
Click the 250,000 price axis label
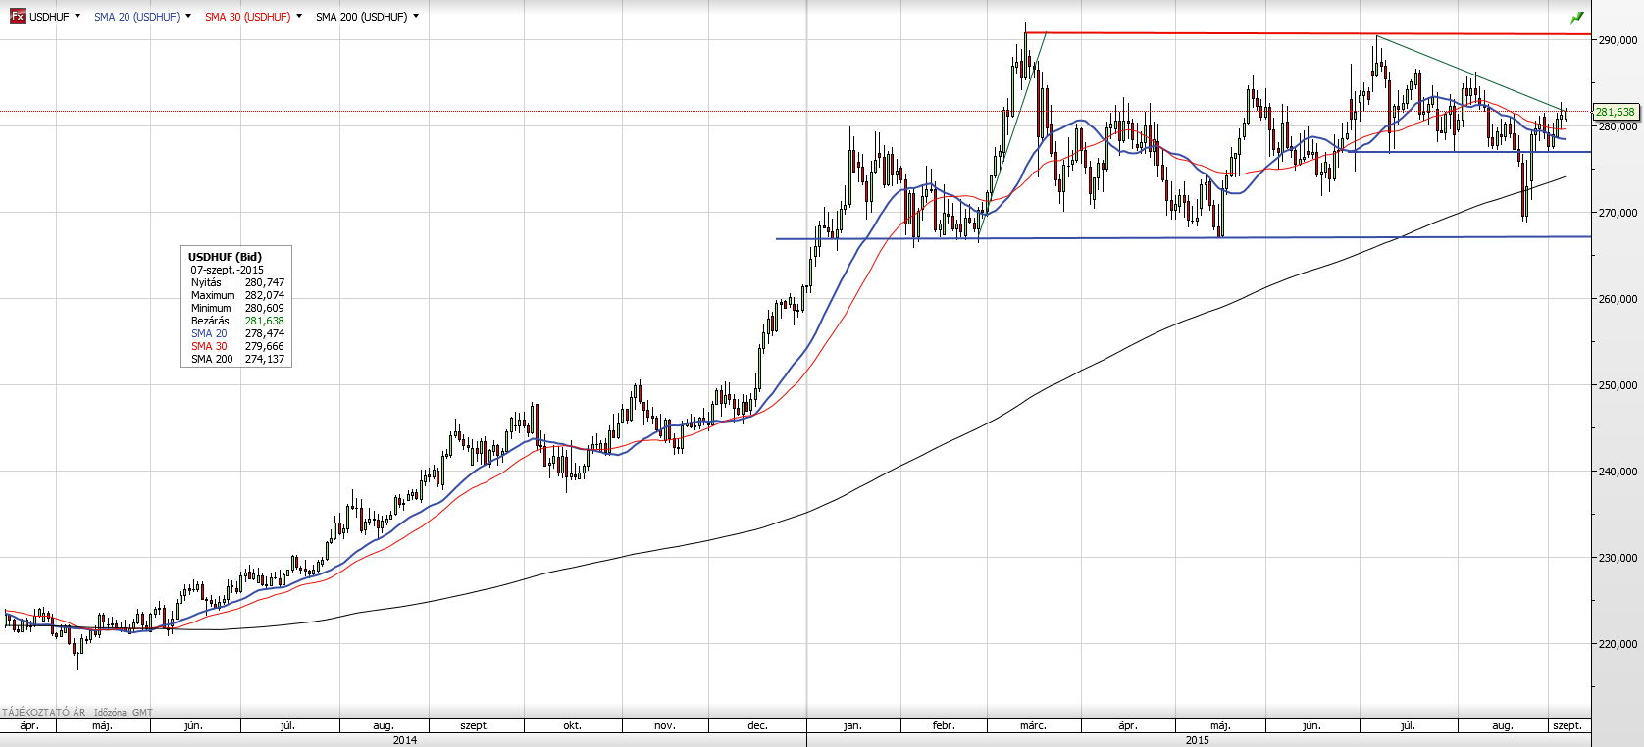click(x=1618, y=385)
